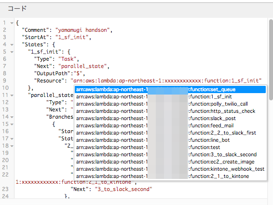Screen dimensions: 273x205
Task: Select the function:3_to_slack_second suggestion
Action: (x=170, y=154)
